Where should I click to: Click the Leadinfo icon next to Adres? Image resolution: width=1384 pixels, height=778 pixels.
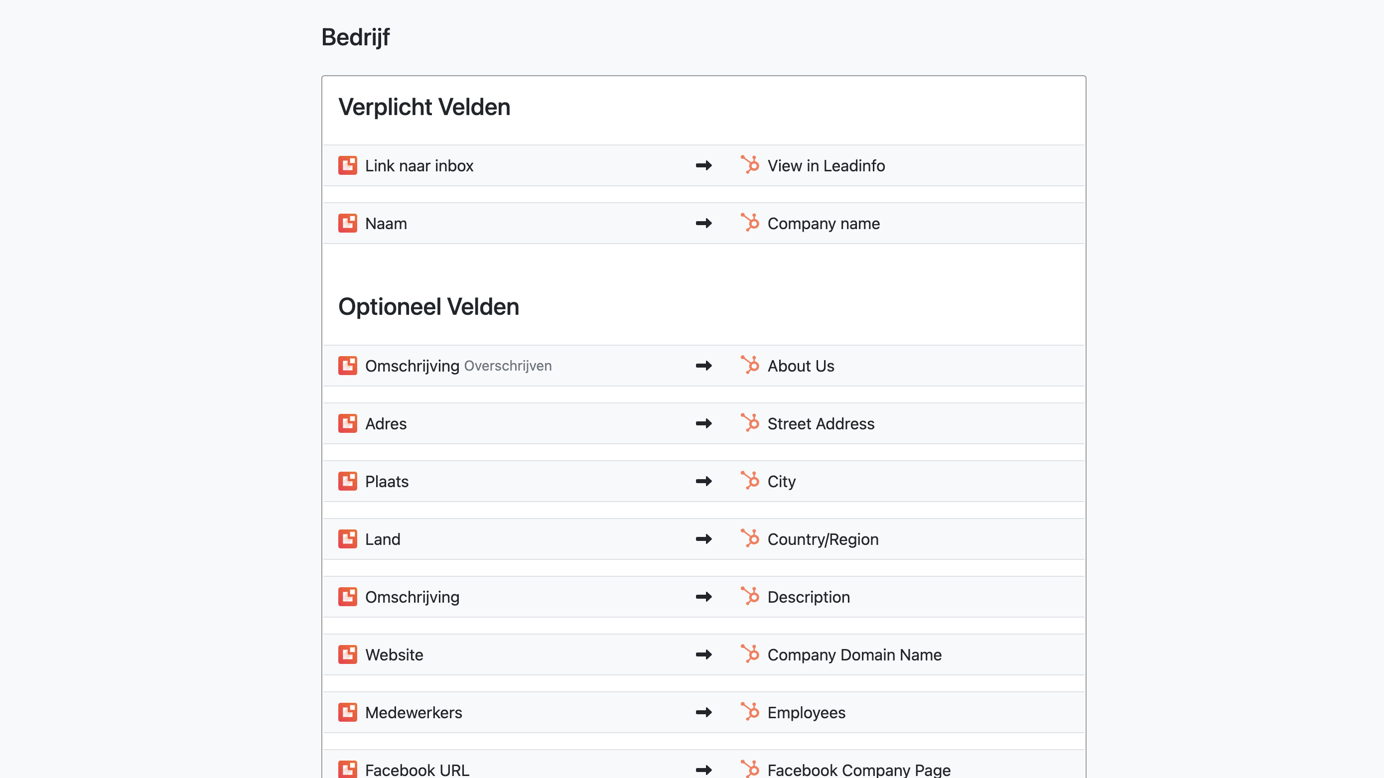point(348,423)
